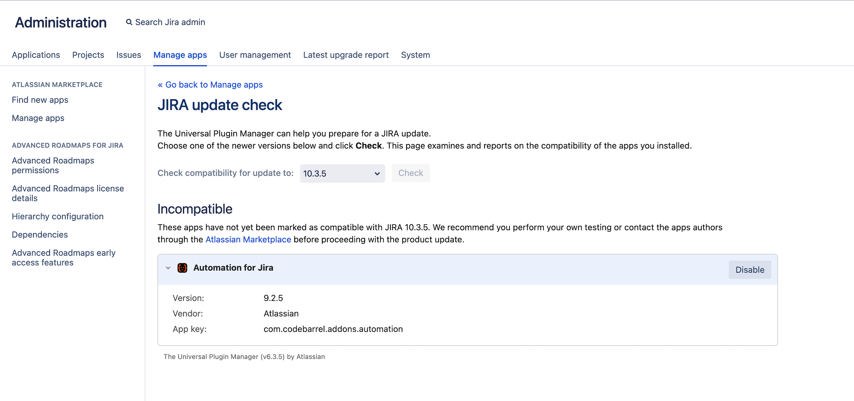This screenshot has width=854, height=401.
Task: Open the version 10.3.5 dropdown
Action: 342,173
